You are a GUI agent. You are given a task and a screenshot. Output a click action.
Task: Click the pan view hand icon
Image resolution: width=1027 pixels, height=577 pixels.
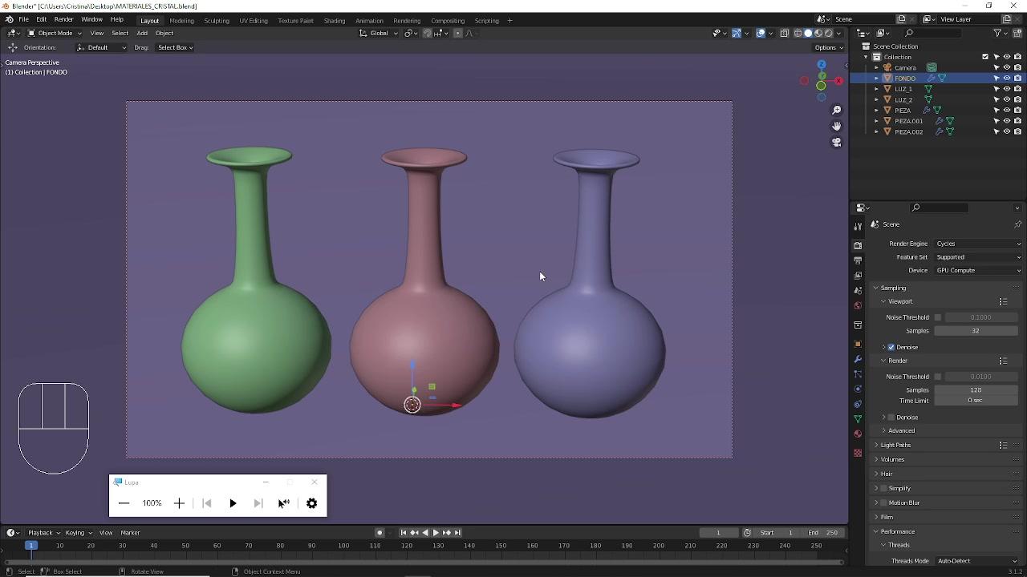[x=836, y=126]
